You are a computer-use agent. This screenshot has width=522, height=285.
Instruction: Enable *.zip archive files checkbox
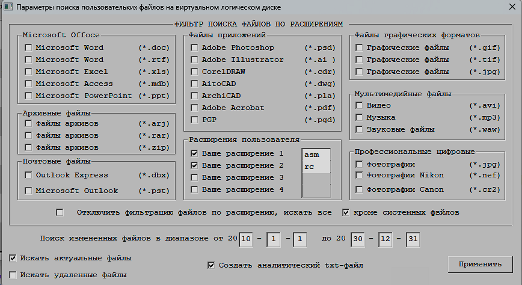[x=29, y=147]
